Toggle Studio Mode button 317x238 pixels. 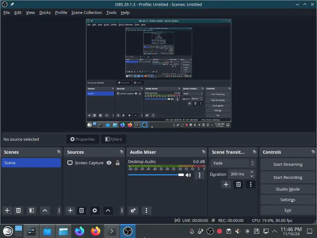(x=288, y=189)
